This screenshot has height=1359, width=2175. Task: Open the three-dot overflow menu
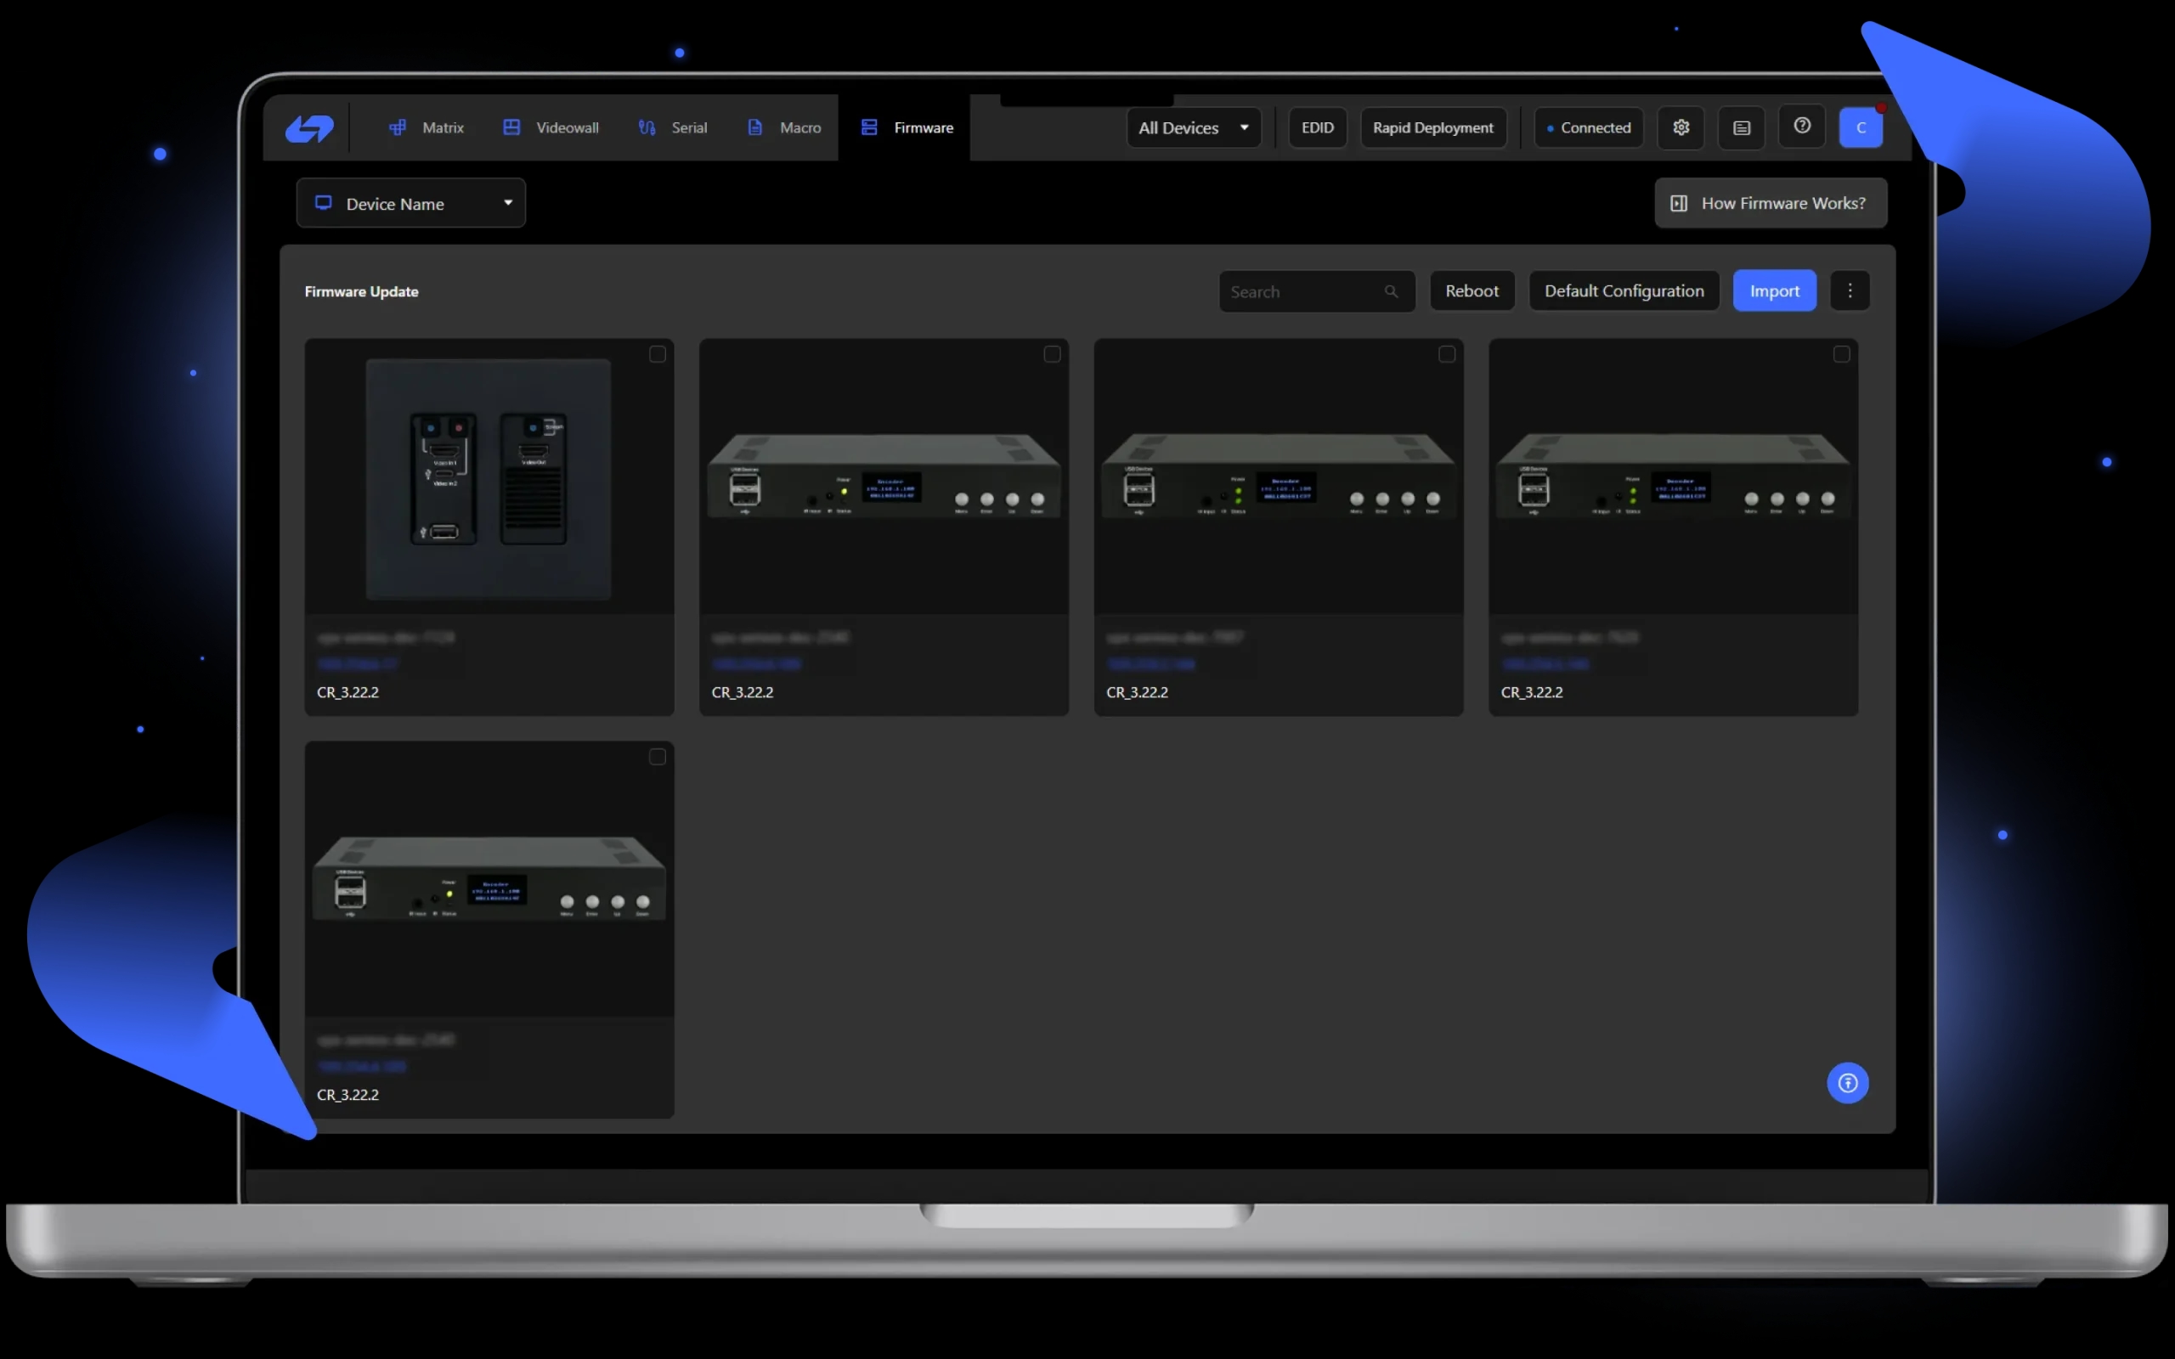click(1850, 290)
